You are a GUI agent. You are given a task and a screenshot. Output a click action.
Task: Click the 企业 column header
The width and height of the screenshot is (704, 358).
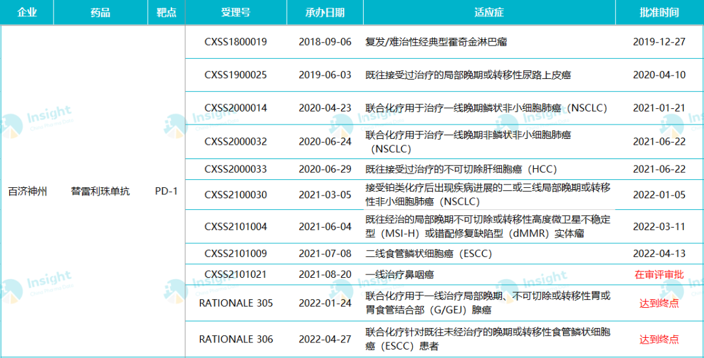point(27,12)
